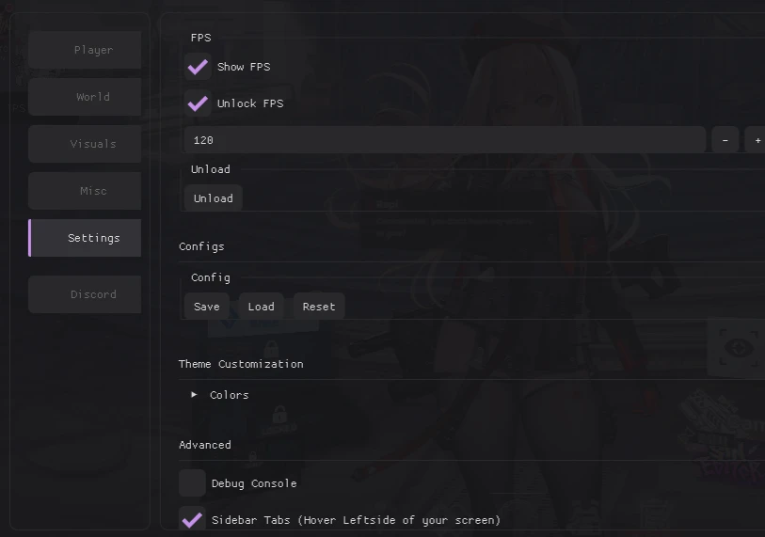Enable the Debug Console checkbox
The width and height of the screenshot is (765, 537).
pos(192,483)
